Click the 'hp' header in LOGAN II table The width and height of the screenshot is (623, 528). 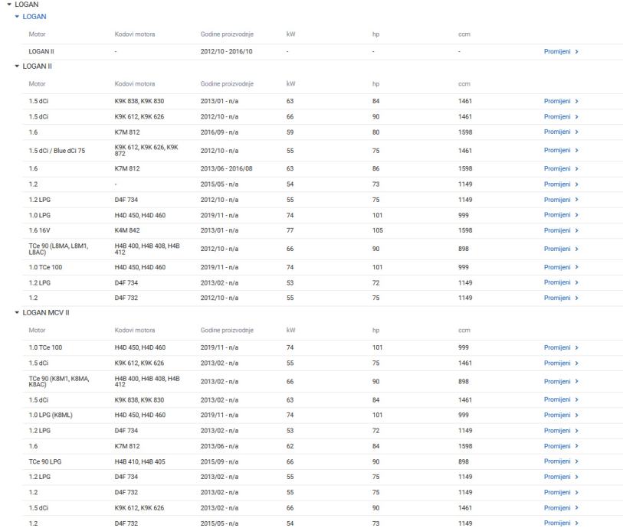click(x=375, y=83)
